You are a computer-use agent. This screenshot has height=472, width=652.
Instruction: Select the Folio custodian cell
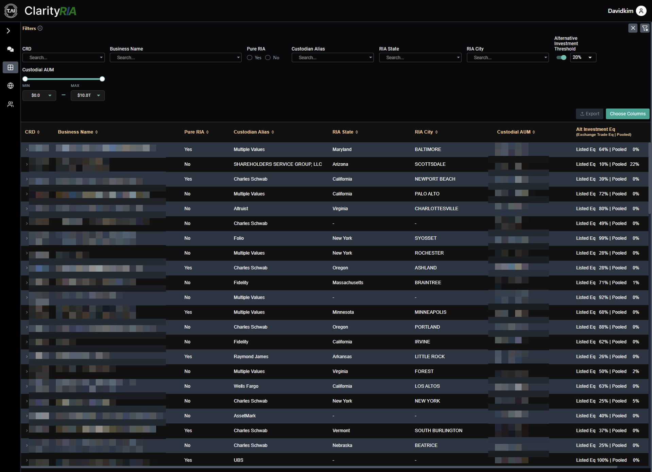[x=239, y=238]
